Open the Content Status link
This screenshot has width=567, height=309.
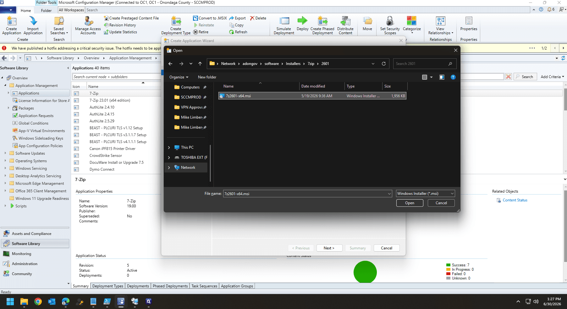click(x=515, y=200)
